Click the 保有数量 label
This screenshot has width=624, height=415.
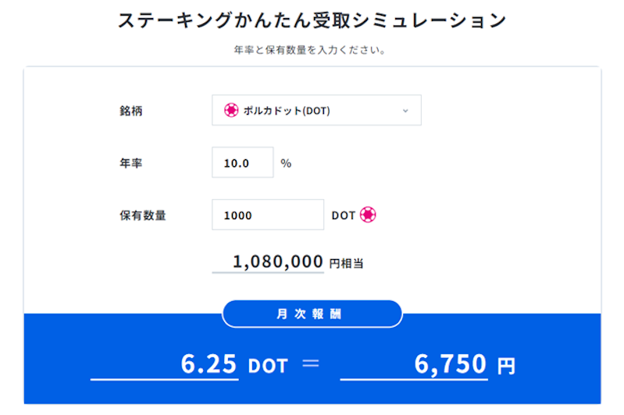[142, 215]
